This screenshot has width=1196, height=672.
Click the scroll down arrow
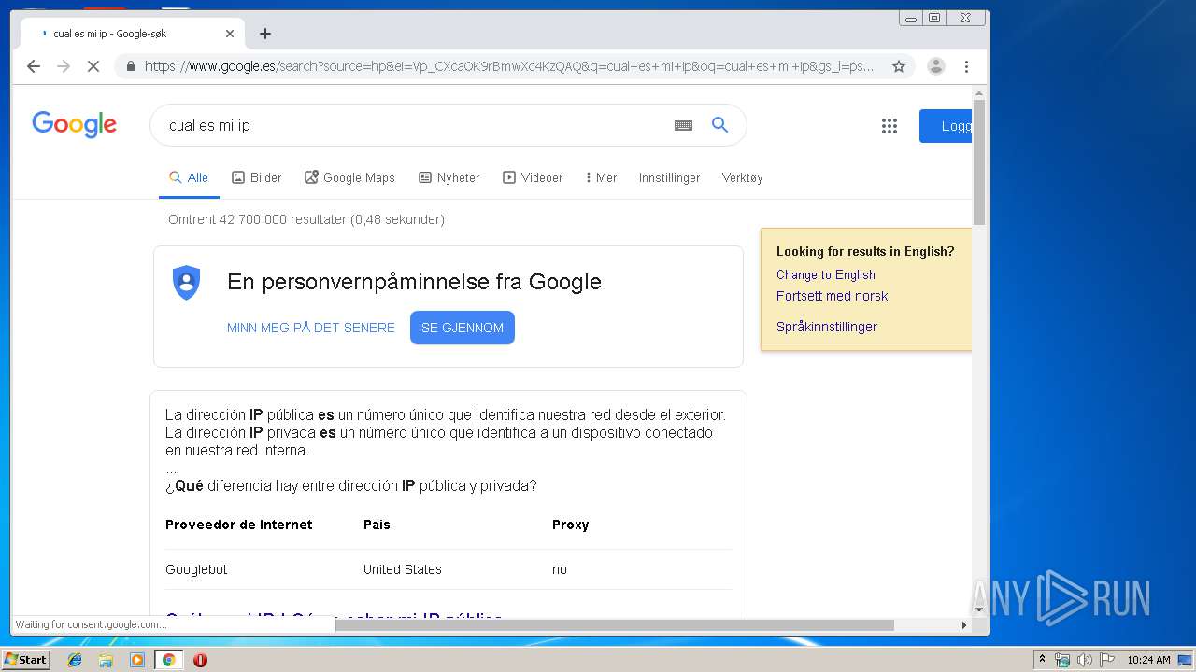(x=979, y=609)
